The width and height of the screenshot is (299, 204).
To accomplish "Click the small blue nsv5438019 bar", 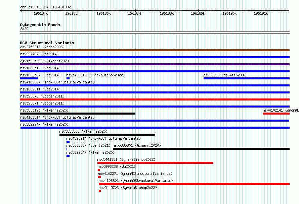I will (x=68, y=78).
